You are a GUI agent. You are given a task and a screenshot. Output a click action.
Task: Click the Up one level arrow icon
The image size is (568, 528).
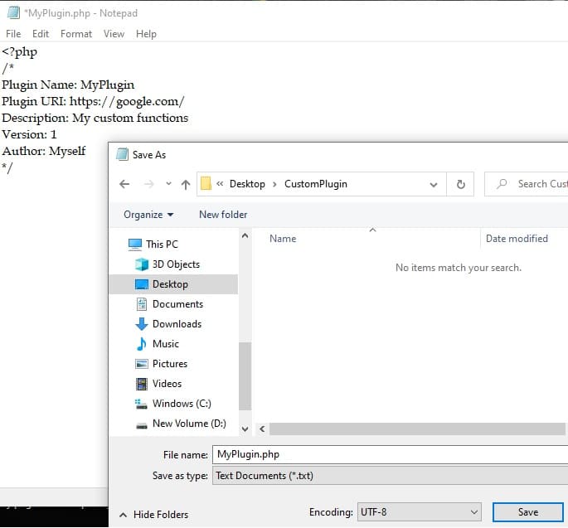tap(185, 184)
